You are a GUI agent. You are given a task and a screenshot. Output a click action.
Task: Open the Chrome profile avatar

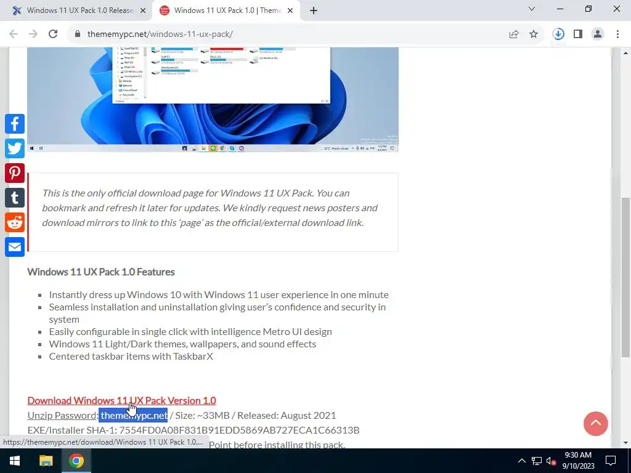tap(598, 34)
